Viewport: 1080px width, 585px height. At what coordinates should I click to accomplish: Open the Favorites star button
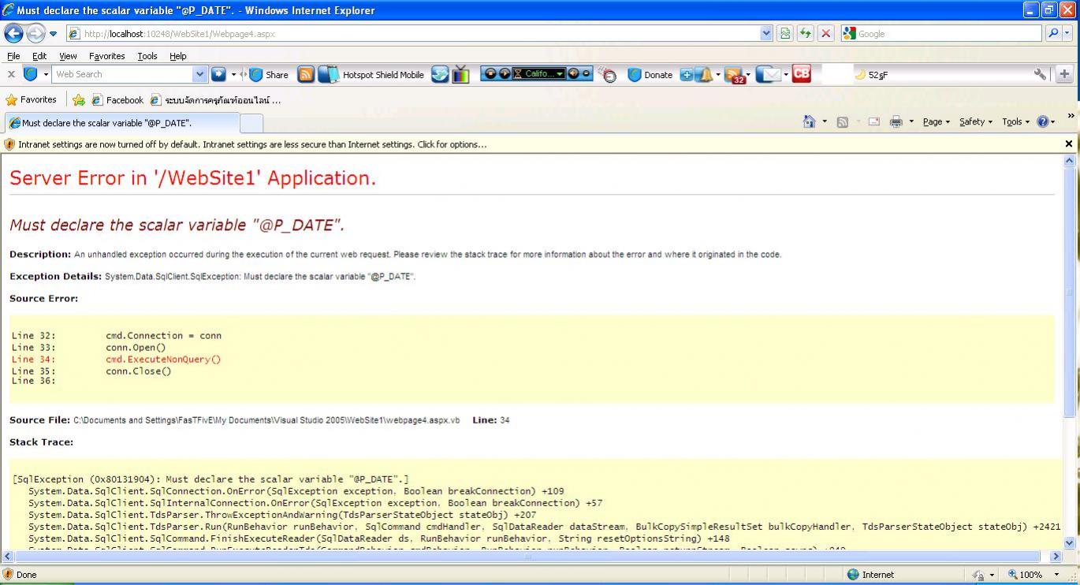tap(32, 100)
